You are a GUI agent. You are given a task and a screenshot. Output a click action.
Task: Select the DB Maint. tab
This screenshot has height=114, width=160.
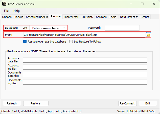pyautogui.click(x=87, y=17)
